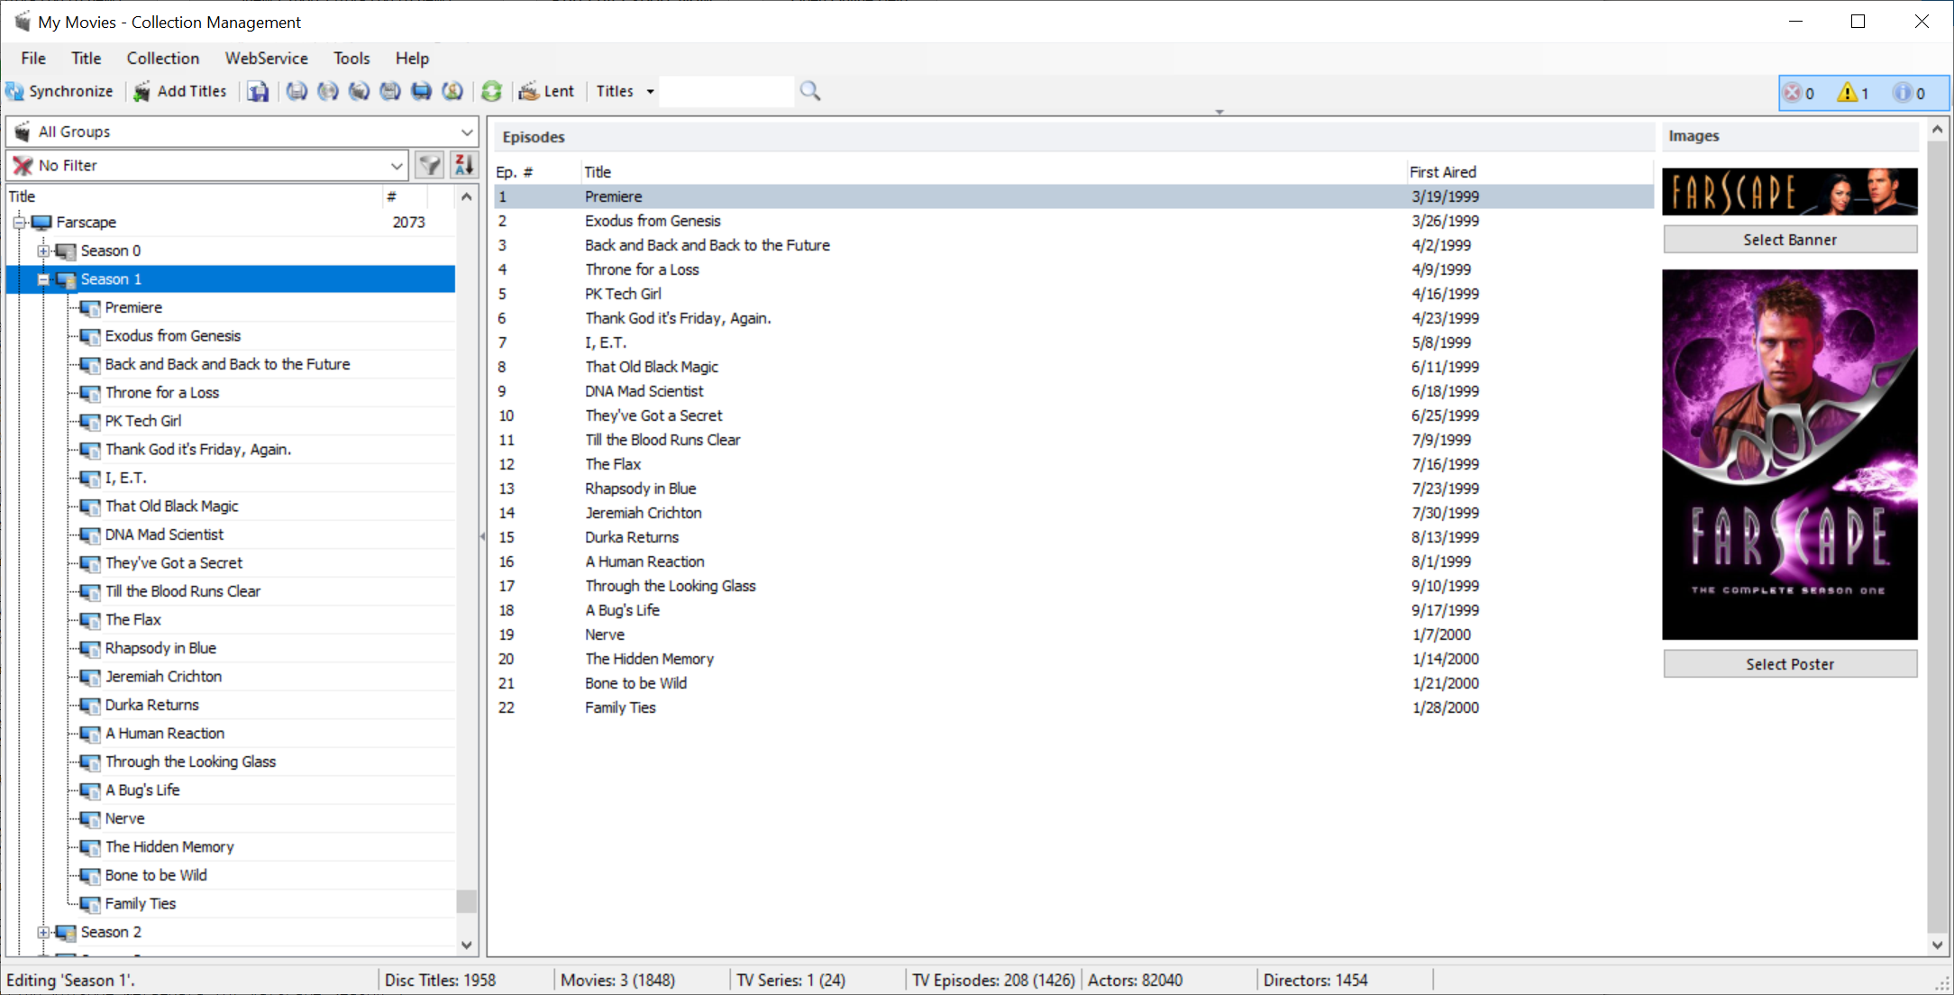Click the blue floppy save icon
The image size is (1954, 995).
point(259,91)
